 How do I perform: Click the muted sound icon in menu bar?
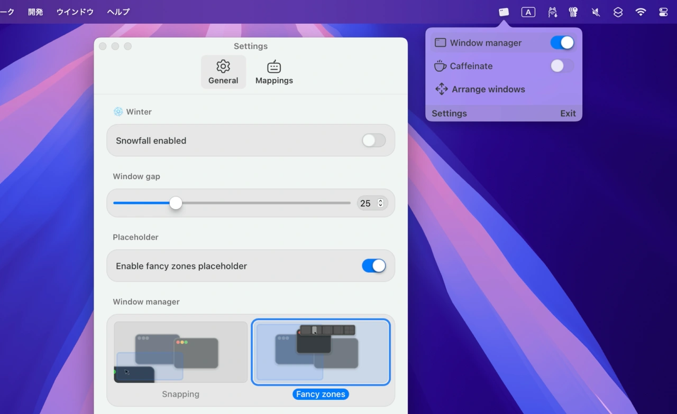(x=596, y=12)
